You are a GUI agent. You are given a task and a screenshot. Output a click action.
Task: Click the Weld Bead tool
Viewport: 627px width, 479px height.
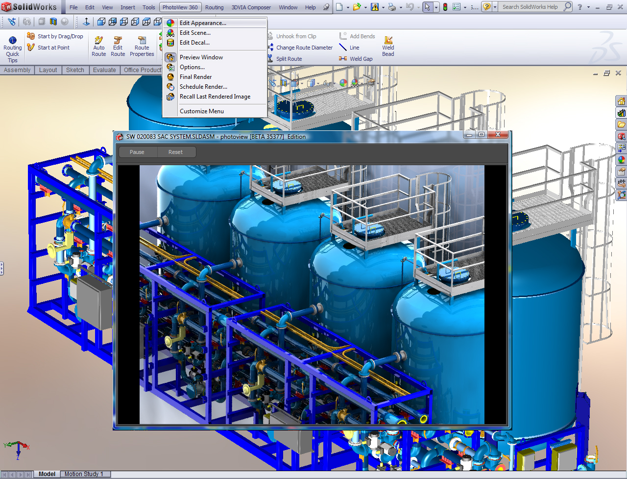(388, 47)
